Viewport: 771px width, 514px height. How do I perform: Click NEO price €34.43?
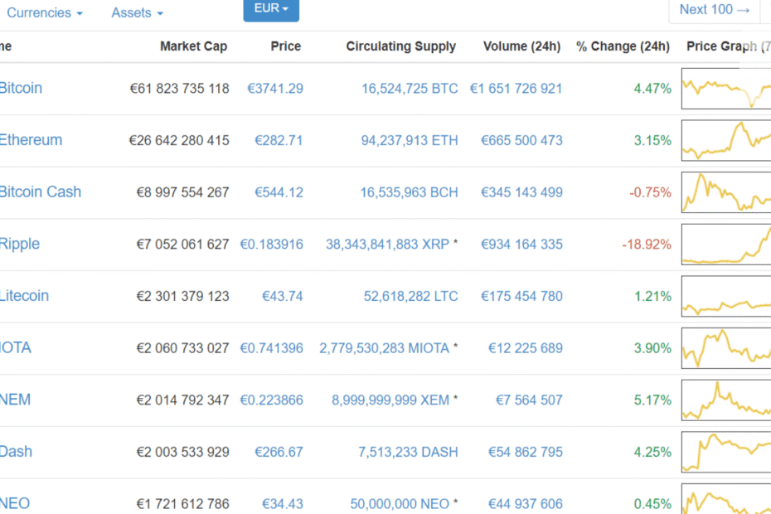[282, 504]
